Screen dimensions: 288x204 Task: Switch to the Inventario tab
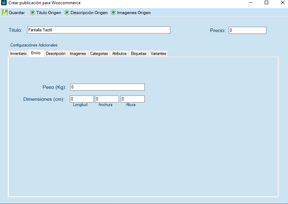(18, 54)
